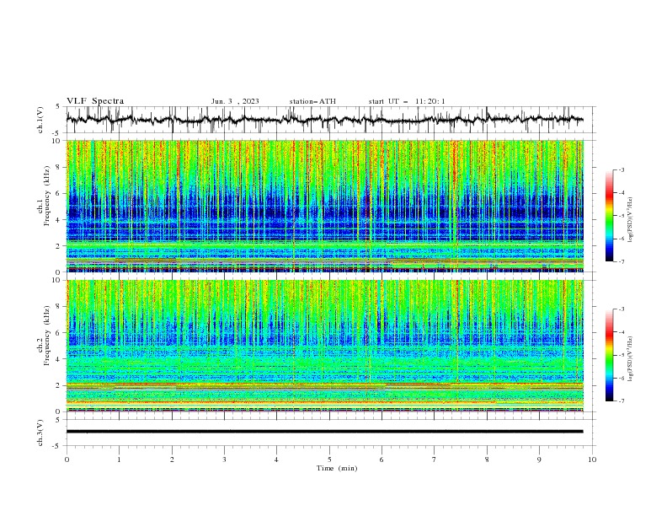Viewport: 667px width, 516px height.
Task: Click the time axis tick label '5'
Action: click(329, 460)
